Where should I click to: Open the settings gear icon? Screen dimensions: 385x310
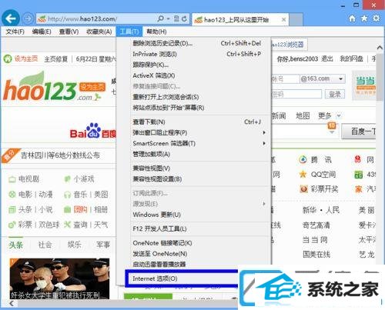tap(376, 18)
